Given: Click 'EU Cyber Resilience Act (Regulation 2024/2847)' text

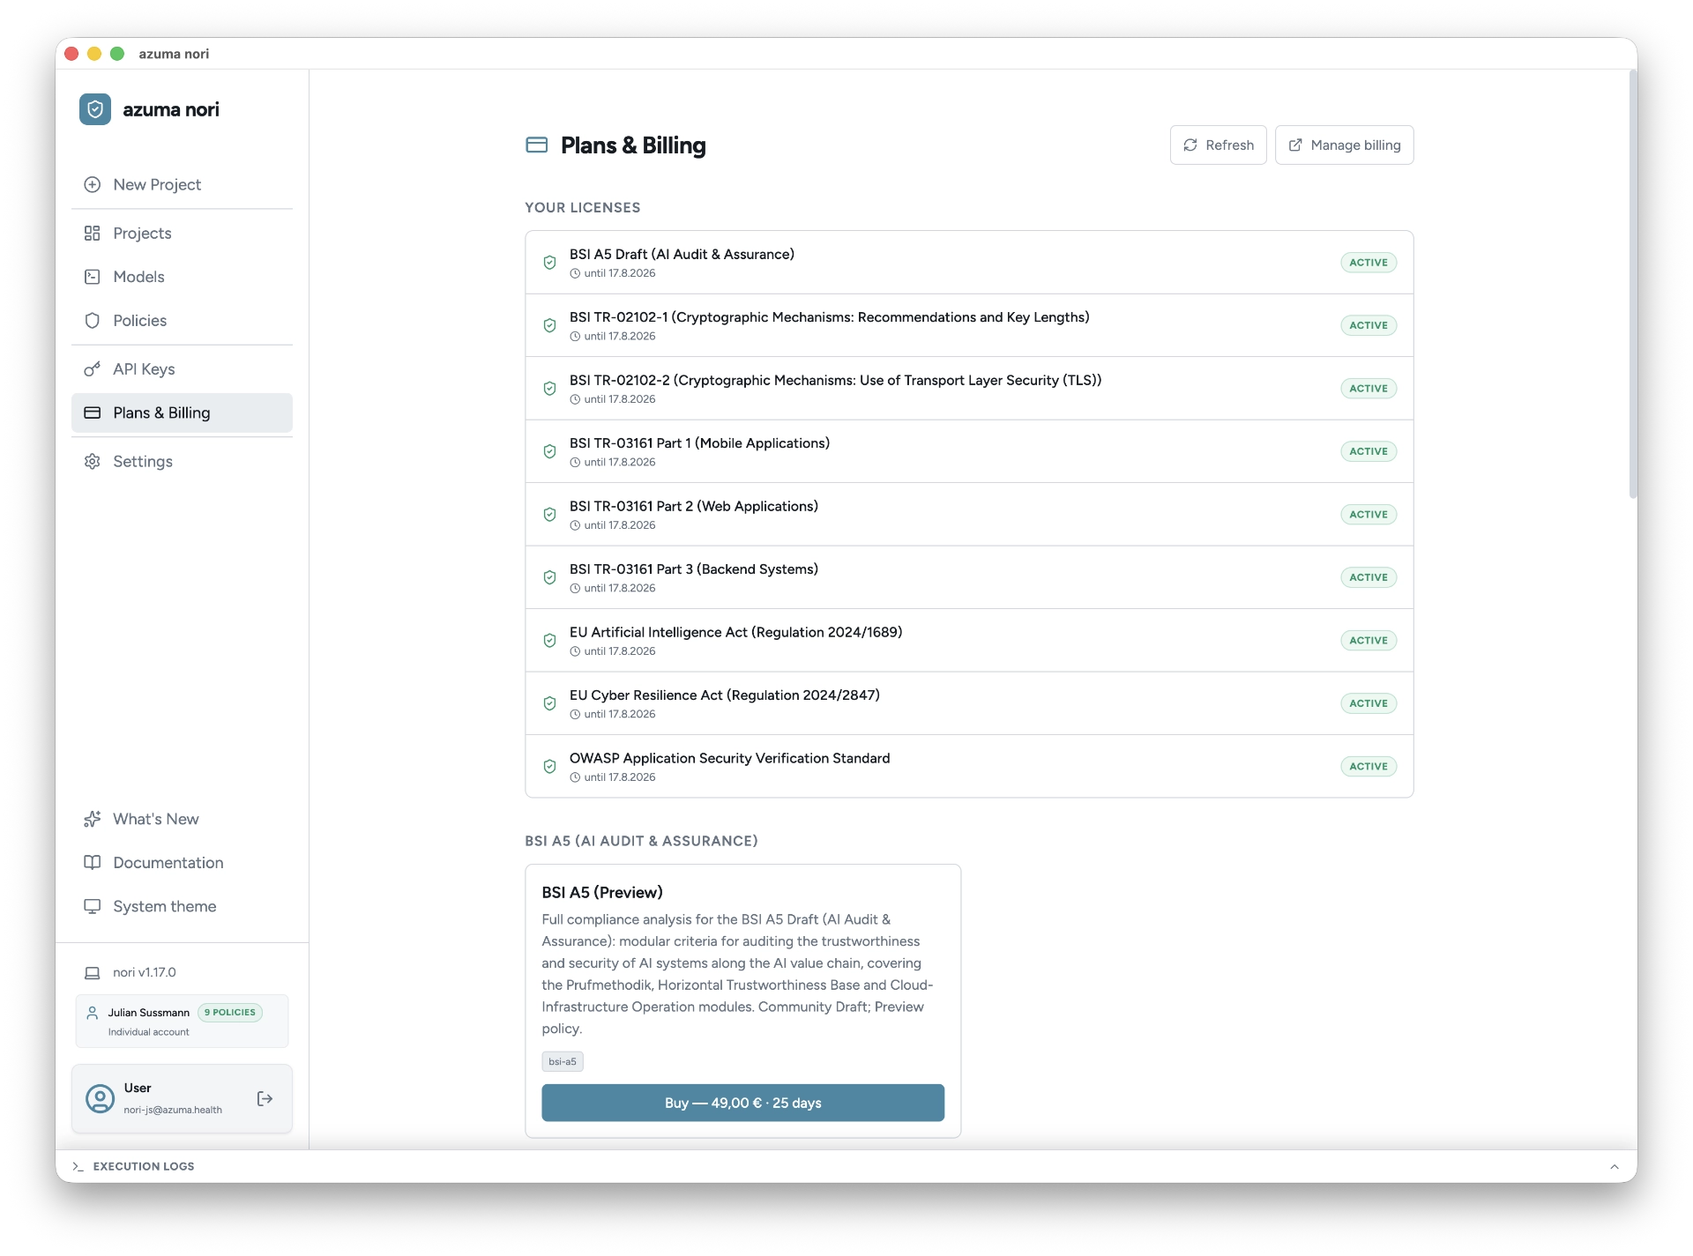Looking at the screenshot, I should tap(725, 695).
